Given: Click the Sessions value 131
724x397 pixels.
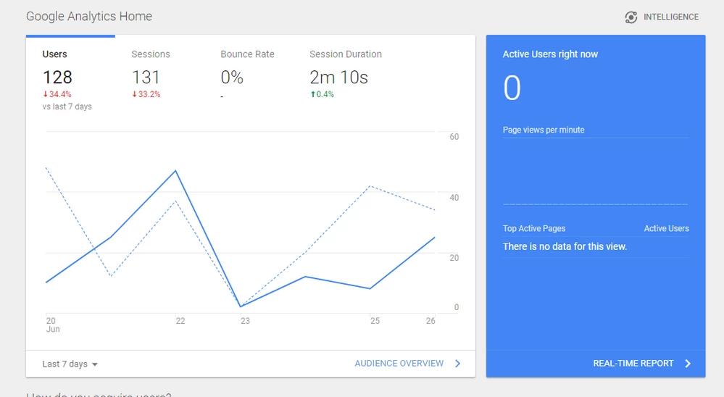Looking at the screenshot, I should (146, 77).
